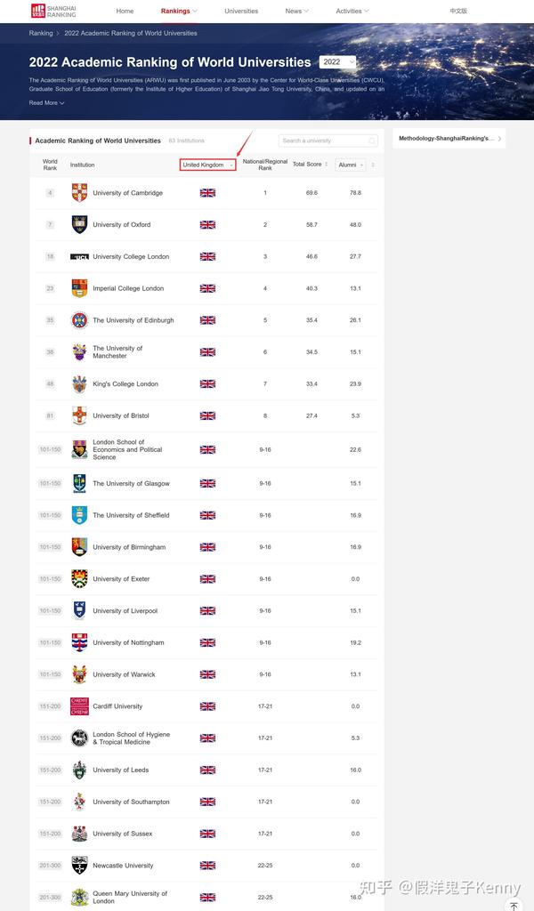The width and height of the screenshot is (534, 911).
Task: Focus the Search a university field
Action: coord(323,141)
